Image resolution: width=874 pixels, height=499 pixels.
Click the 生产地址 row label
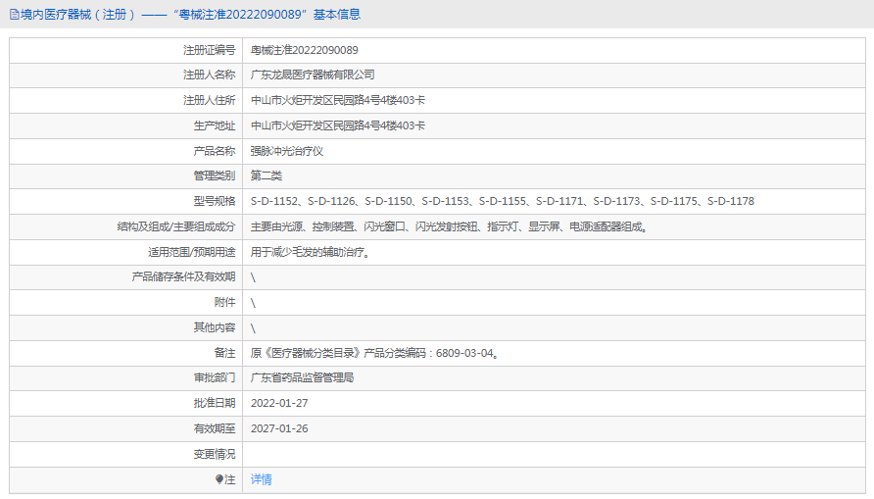point(215,126)
